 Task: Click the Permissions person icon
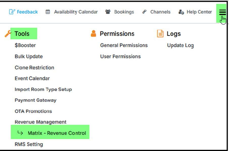pyautogui.click(x=93, y=34)
